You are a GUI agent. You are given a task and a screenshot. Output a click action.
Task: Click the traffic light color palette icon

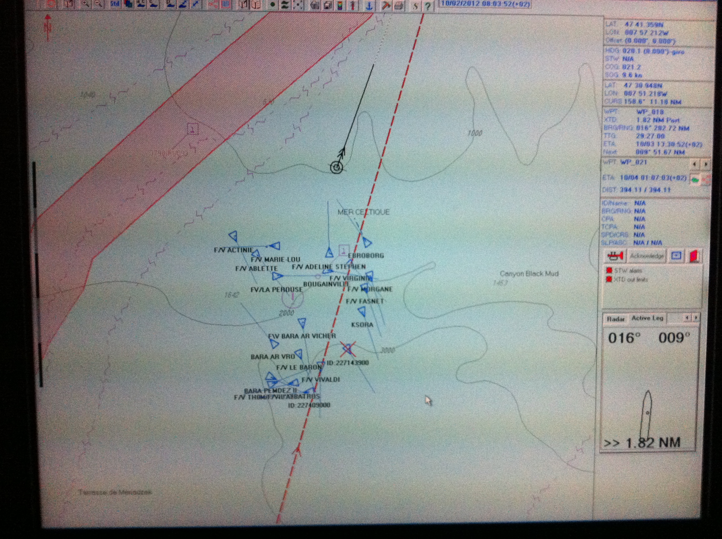coord(340,5)
